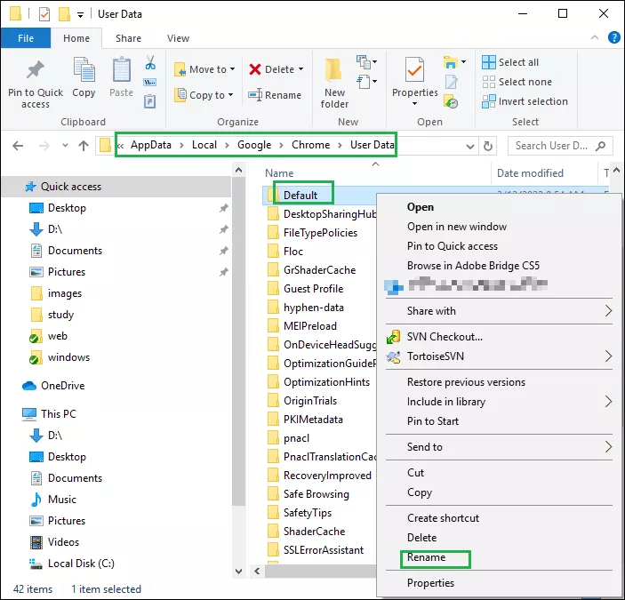Viewport: 625px width, 600px height.
Task: Open the Recent locations dropdown arrow
Action: 66,146
